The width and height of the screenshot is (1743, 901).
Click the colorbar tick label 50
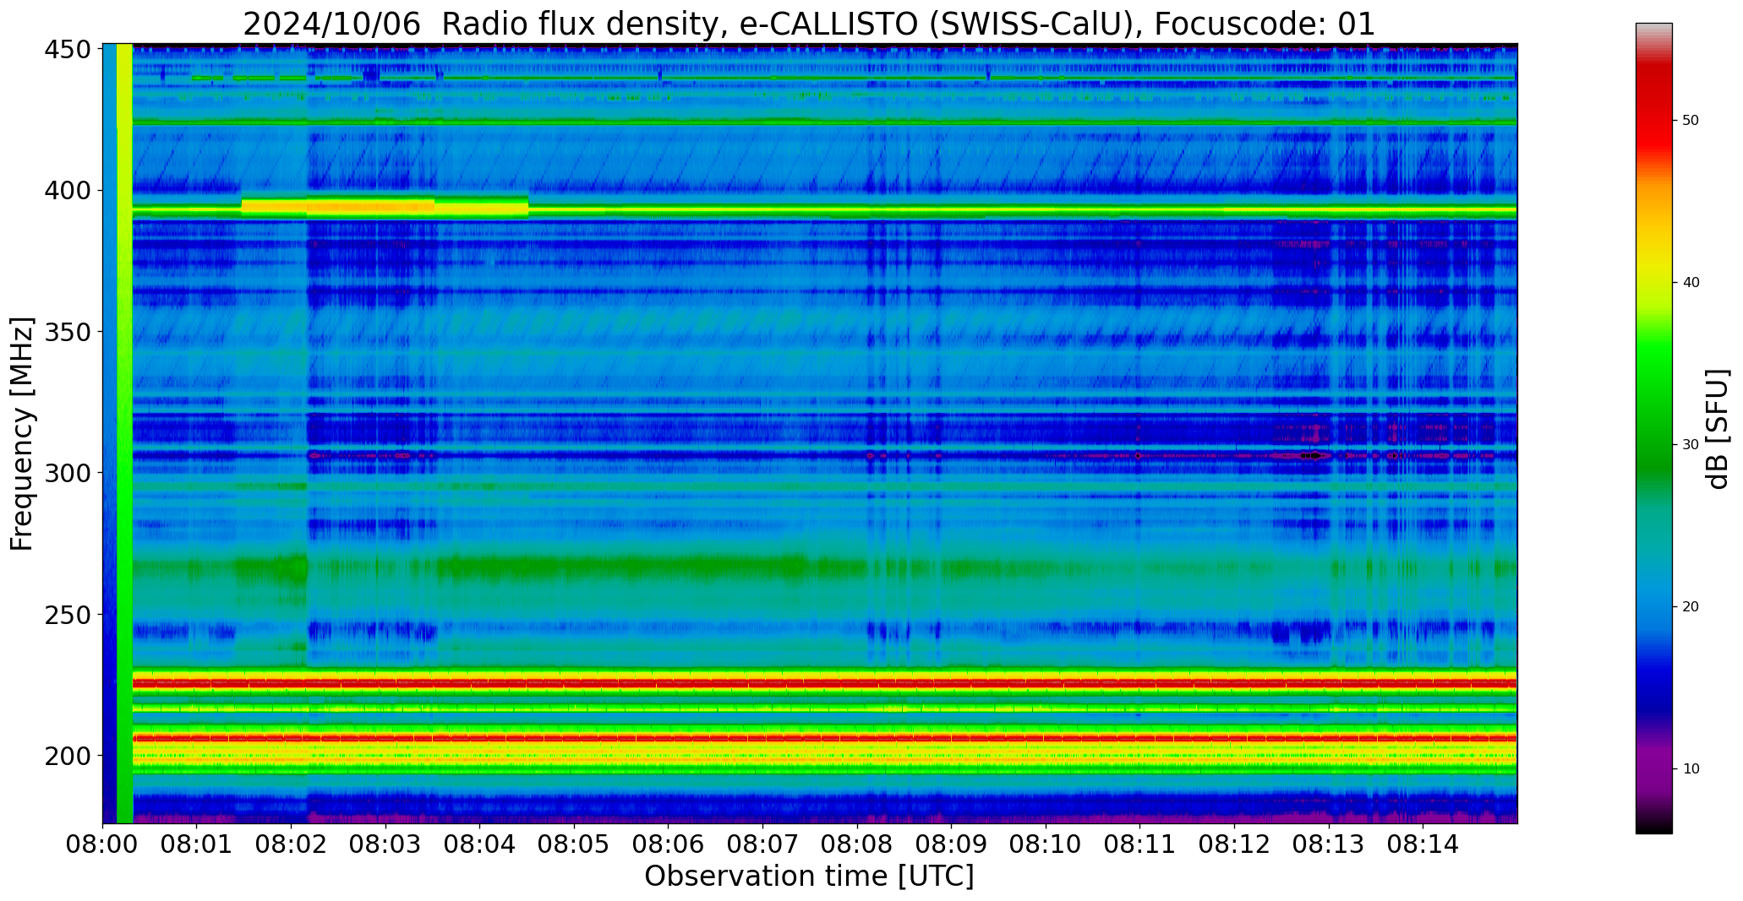point(1691,121)
